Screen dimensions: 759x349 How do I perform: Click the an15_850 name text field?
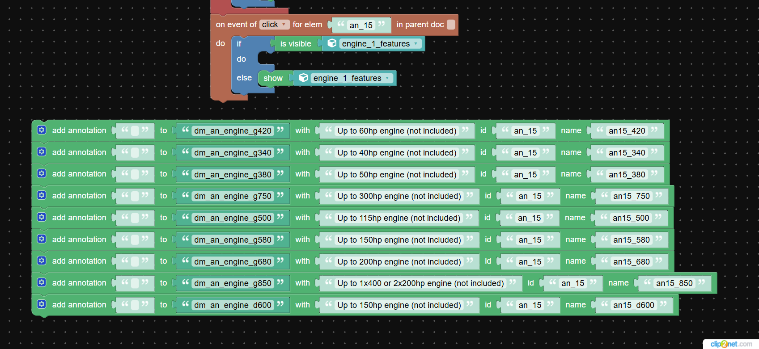(x=674, y=283)
